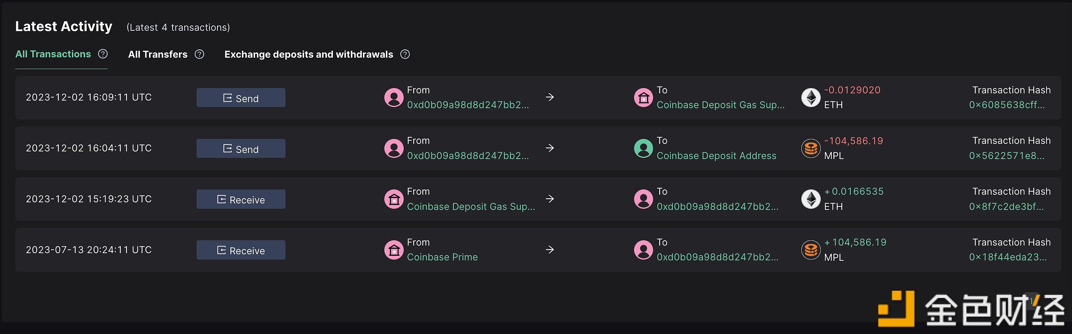Click the green Coinbase Deposit Address avatar icon
The height and width of the screenshot is (334, 1072).
click(x=643, y=148)
